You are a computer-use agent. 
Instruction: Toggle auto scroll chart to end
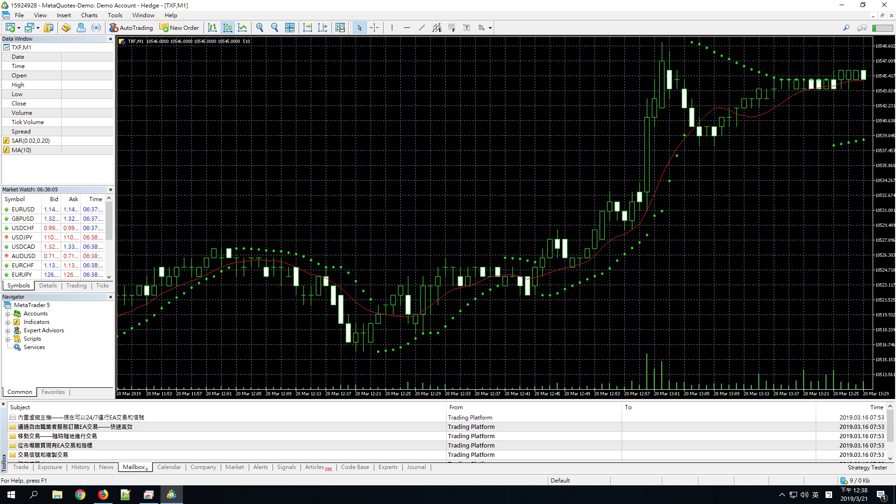click(x=308, y=28)
